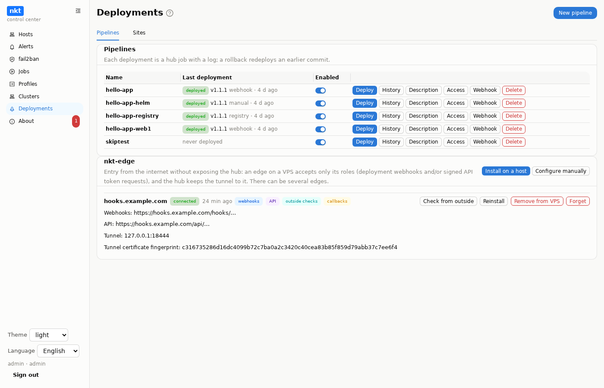The height and width of the screenshot is (388, 604).
Task: Click the 'never deployed' text for skiptest
Action: tap(202, 142)
